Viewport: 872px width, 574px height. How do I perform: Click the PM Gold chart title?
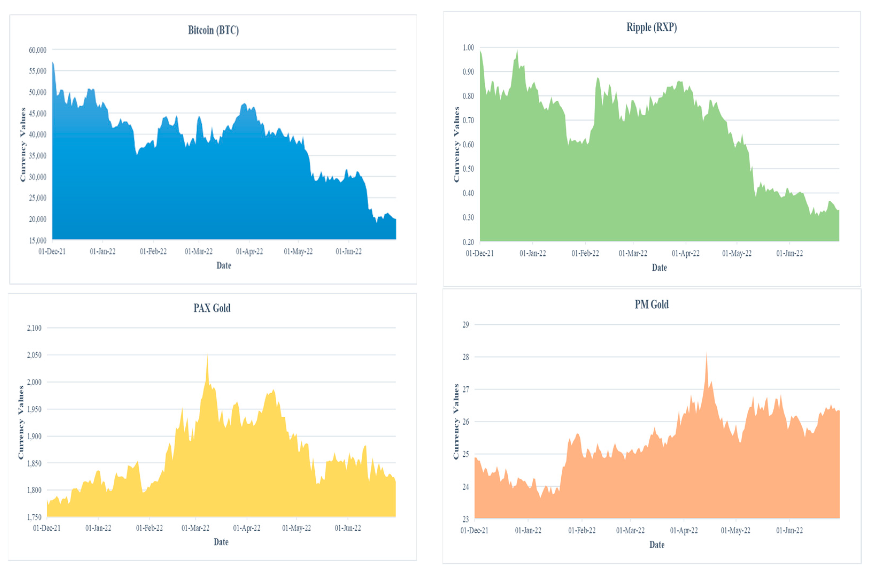(x=651, y=304)
